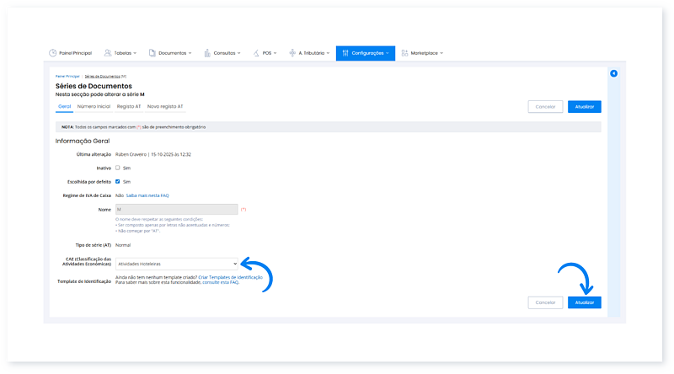The image size is (674, 374).
Task: Open the Registo AT tab
Action: coord(129,107)
